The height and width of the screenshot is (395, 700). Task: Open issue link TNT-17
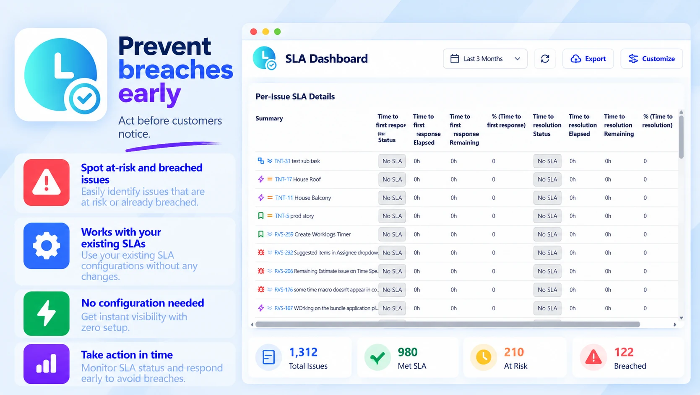coord(283,179)
